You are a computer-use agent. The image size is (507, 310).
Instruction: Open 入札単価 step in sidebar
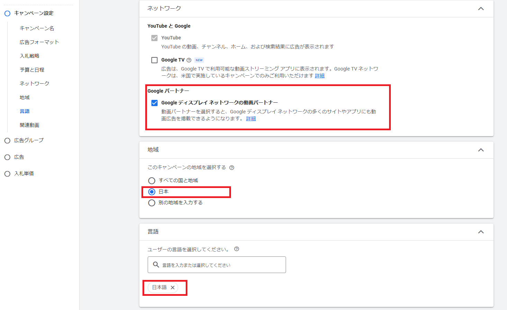(x=24, y=173)
